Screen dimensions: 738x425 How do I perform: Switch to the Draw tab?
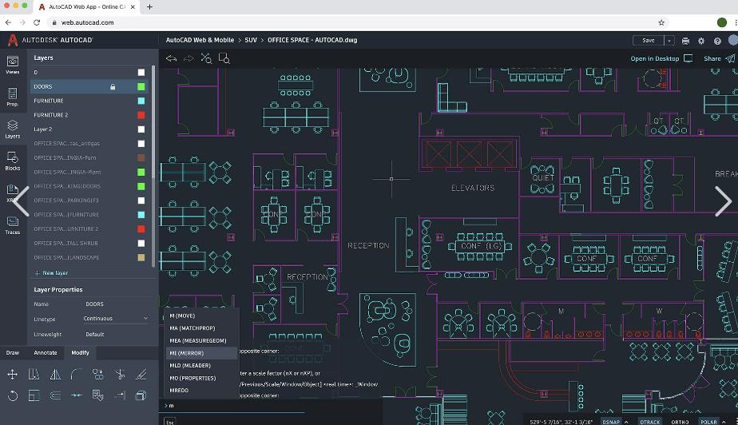click(x=13, y=352)
